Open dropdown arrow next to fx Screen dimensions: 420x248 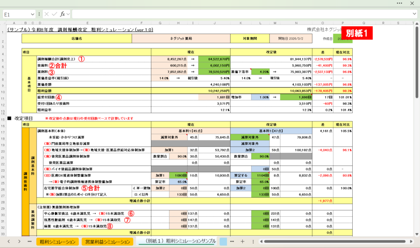tap(68, 14)
